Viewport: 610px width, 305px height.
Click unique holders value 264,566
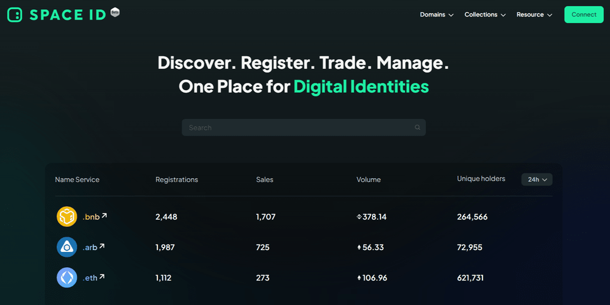coord(472,217)
